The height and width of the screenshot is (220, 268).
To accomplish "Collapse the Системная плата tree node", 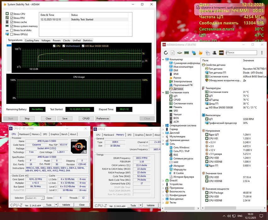I will pyautogui.click(x=163, y=93).
